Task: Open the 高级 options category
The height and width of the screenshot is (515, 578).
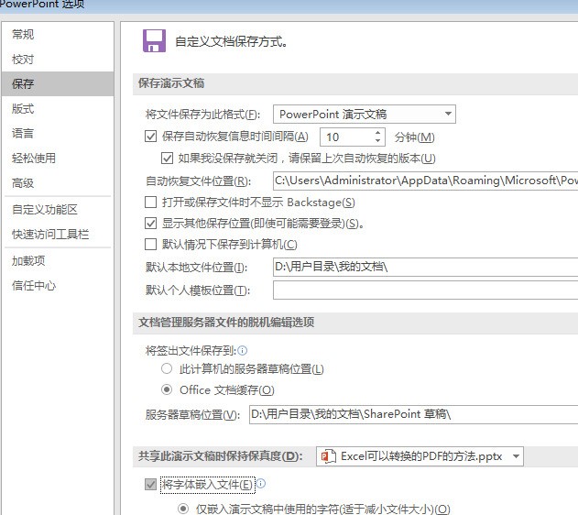Action: [x=23, y=183]
